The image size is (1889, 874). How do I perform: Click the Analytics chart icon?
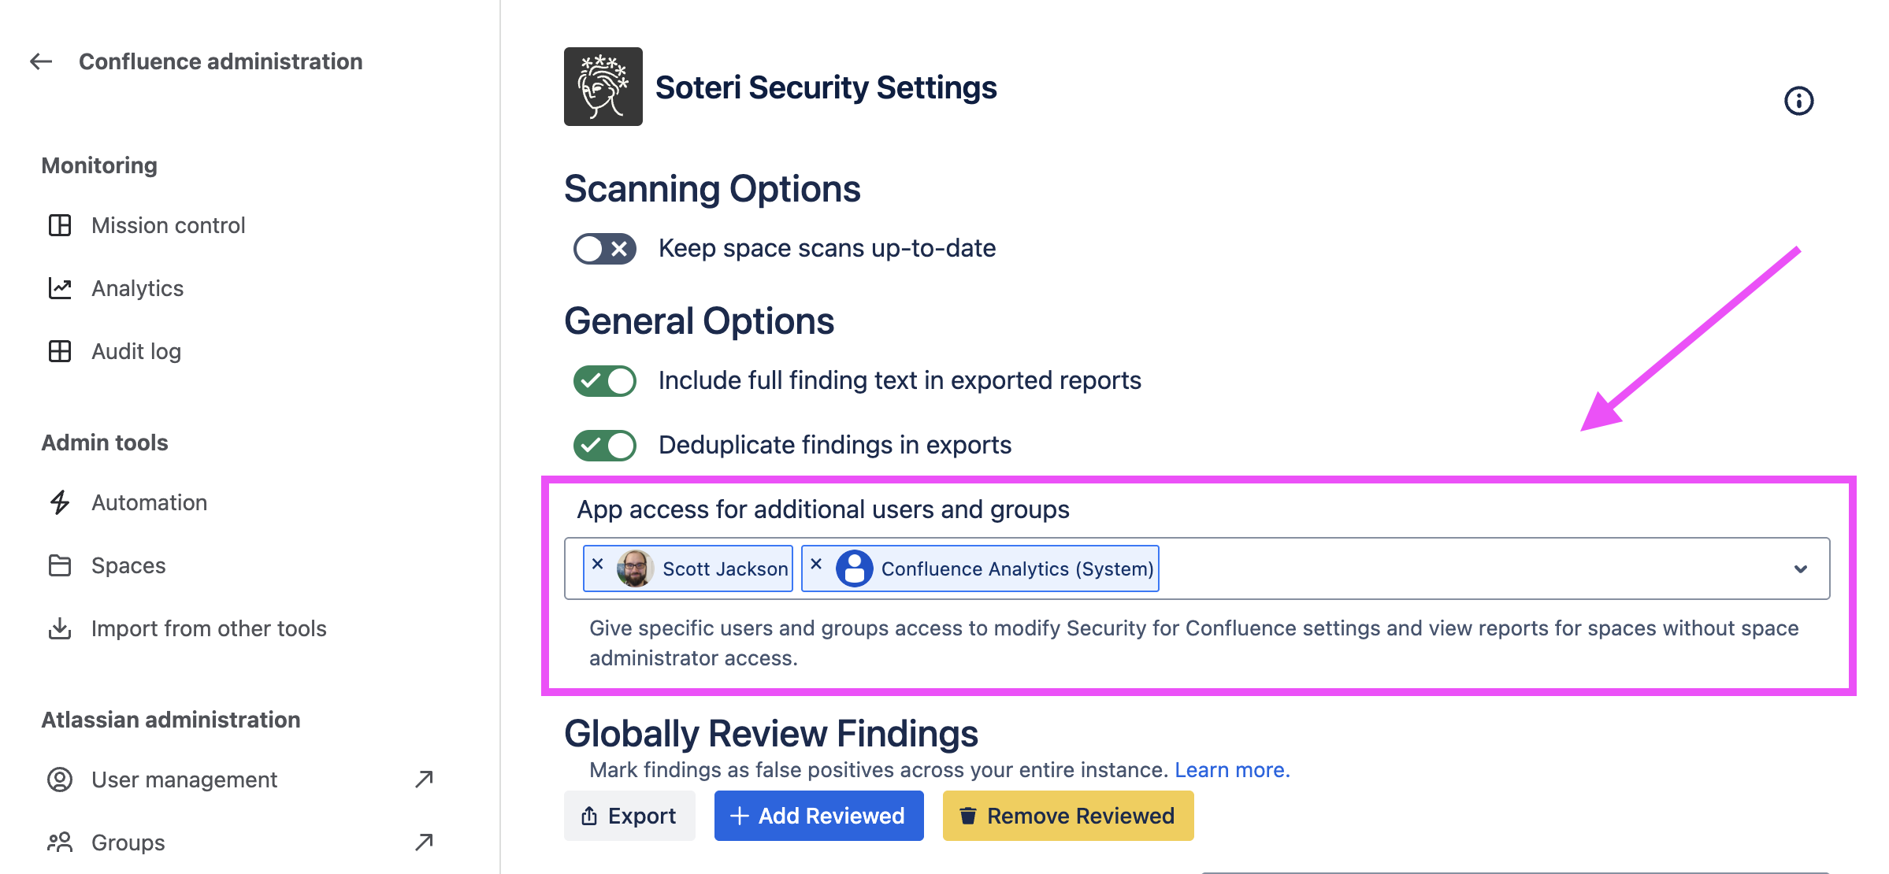point(60,288)
